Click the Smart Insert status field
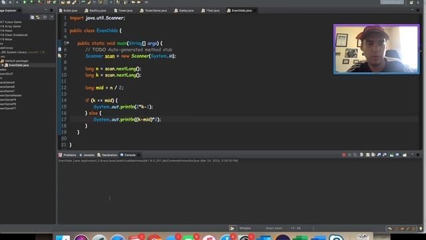Screen dimensions: 426x240 click(274, 228)
